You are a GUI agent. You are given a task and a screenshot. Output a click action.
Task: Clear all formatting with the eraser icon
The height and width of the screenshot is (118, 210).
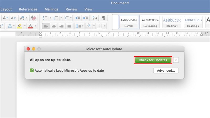click(33, 18)
